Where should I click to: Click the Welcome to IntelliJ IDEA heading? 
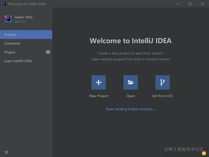131,41
